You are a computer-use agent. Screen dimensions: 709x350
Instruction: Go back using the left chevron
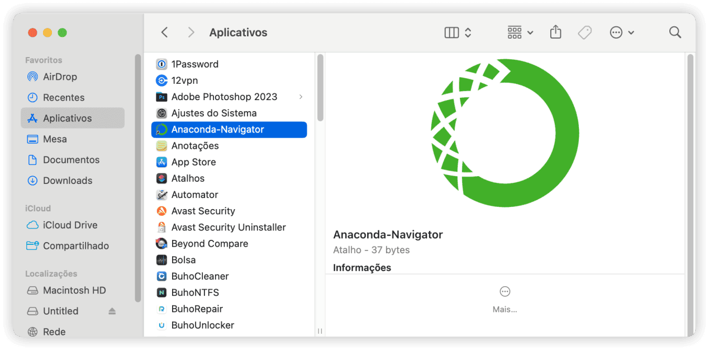pyautogui.click(x=164, y=32)
